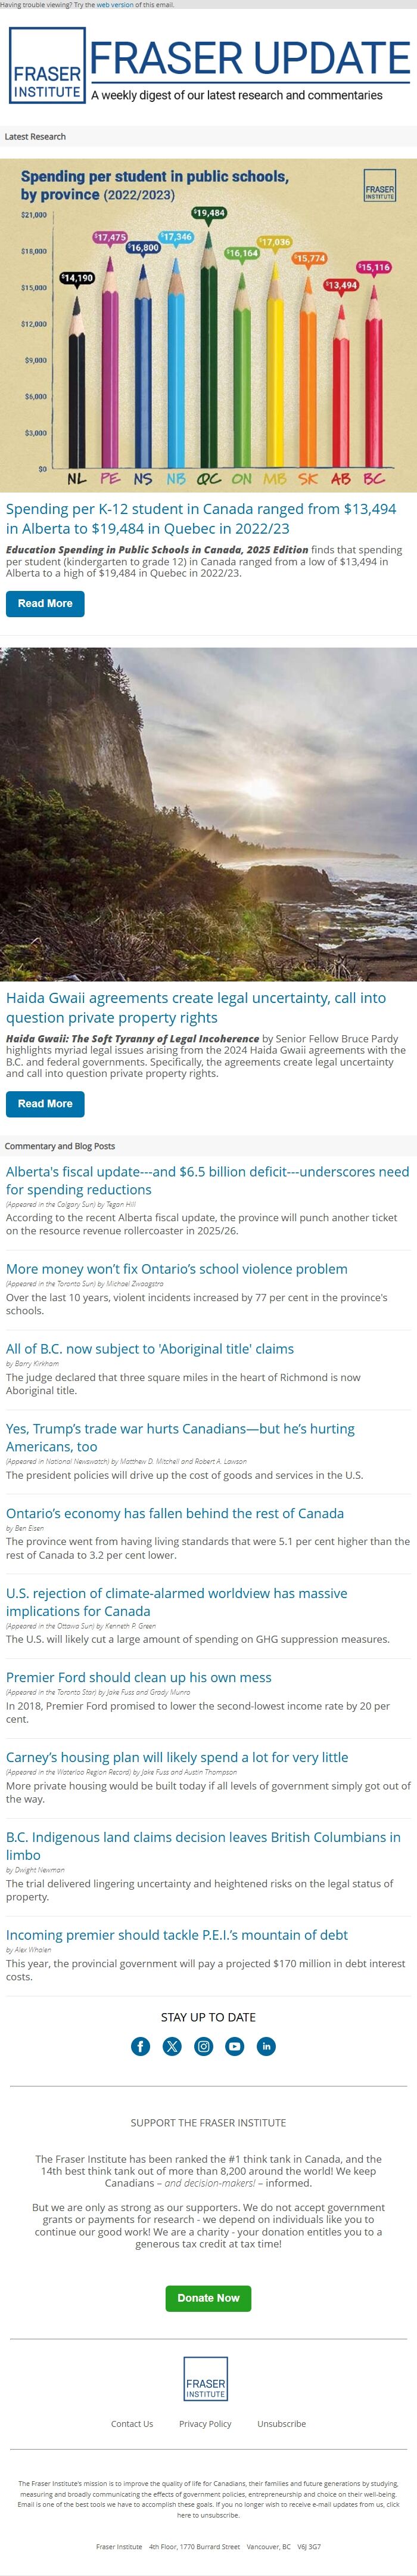Image resolution: width=417 pixels, height=2576 pixels.
Task: Click Read More under Haida Gwaii article
Action: [x=45, y=1103]
